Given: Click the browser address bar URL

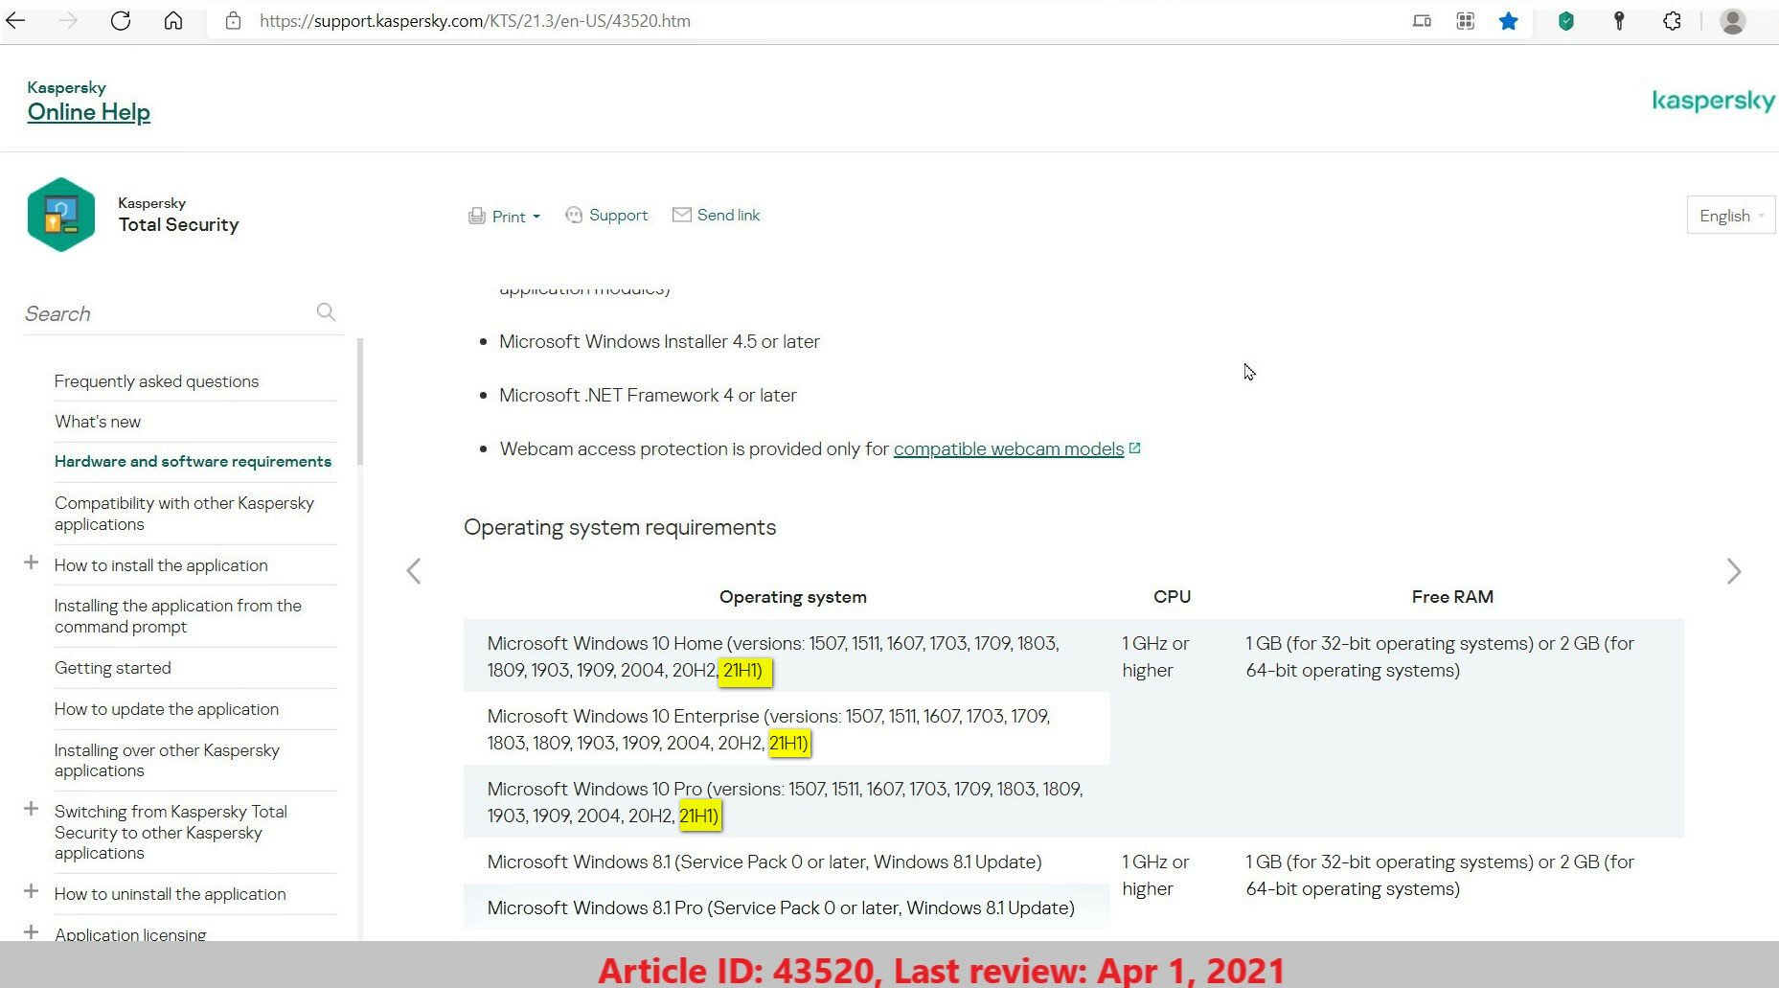Looking at the screenshot, I should pyautogui.click(x=474, y=21).
